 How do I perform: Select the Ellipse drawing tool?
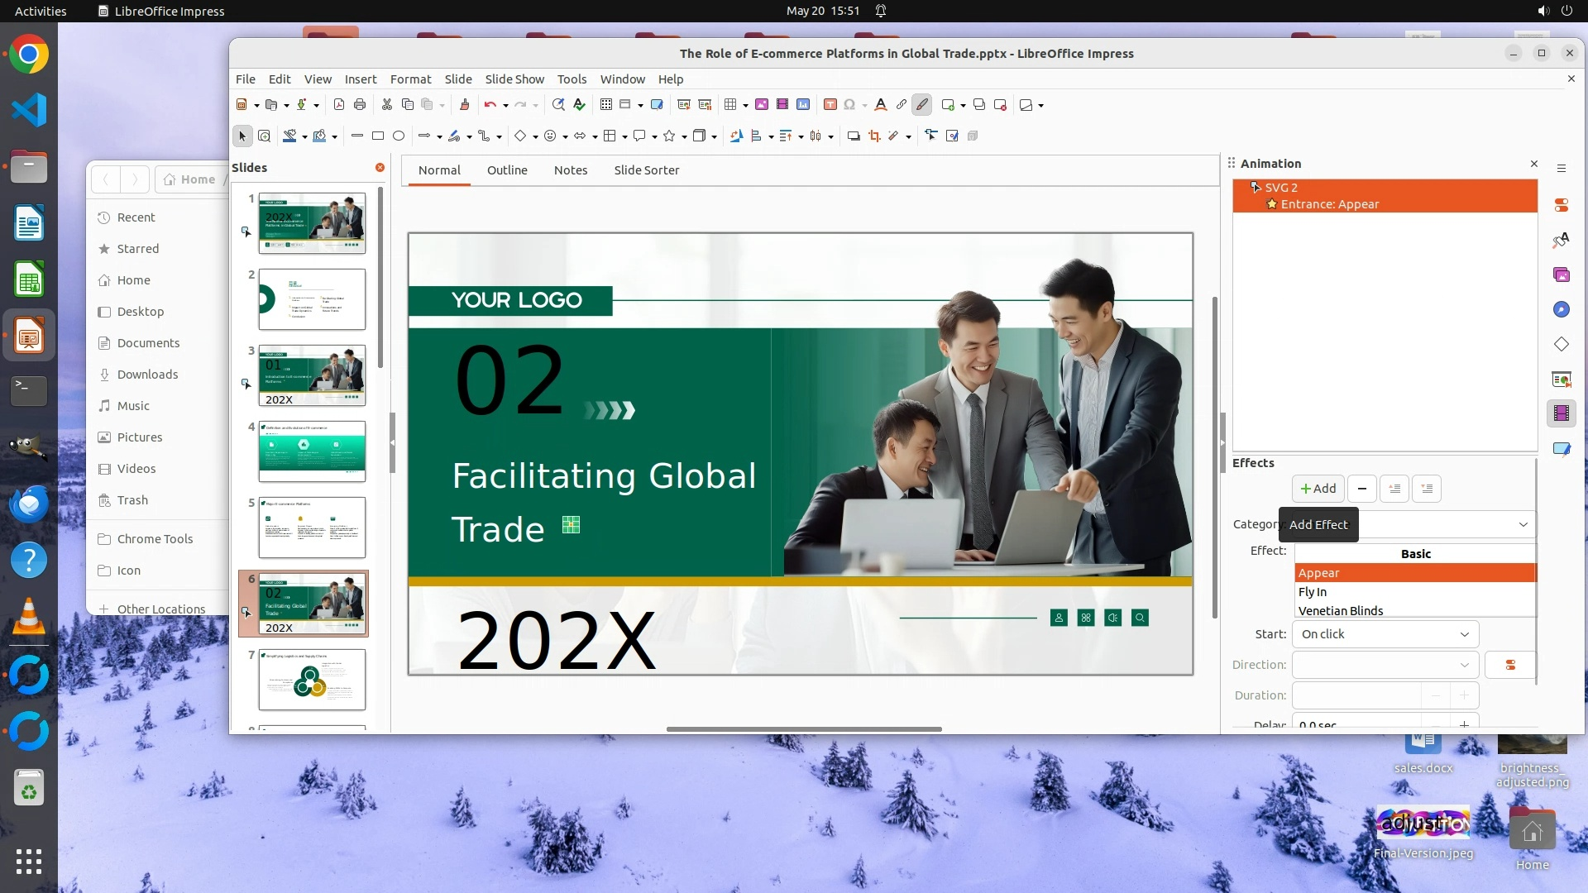399,136
